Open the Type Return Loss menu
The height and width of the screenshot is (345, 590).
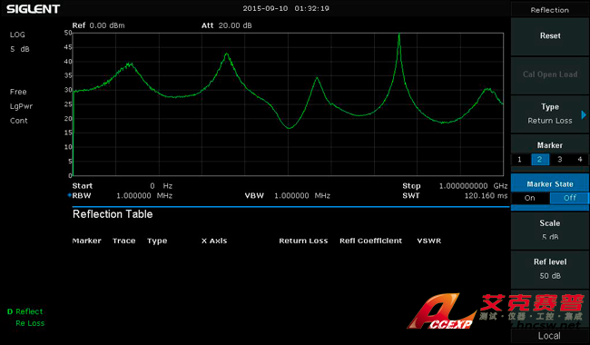pos(550,114)
